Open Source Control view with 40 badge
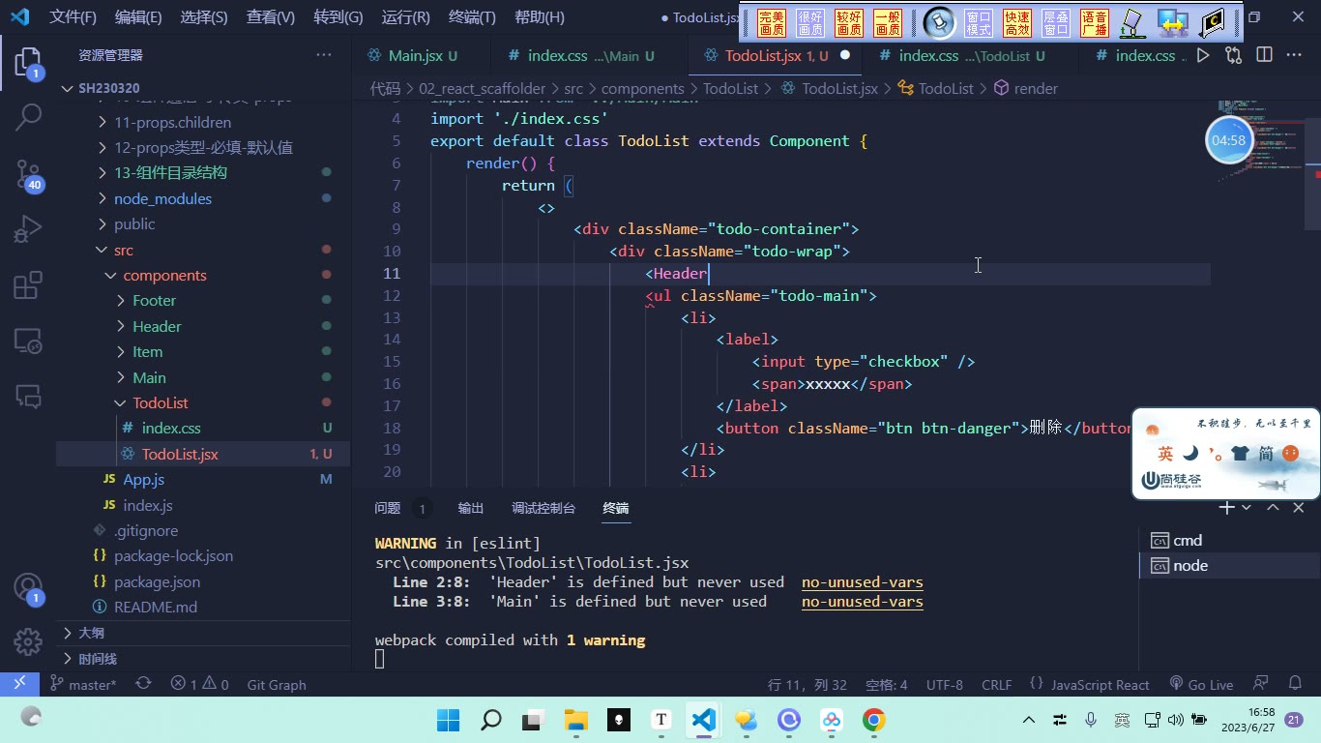Viewport: 1321px width, 743px height. pyautogui.click(x=28, y=175)
